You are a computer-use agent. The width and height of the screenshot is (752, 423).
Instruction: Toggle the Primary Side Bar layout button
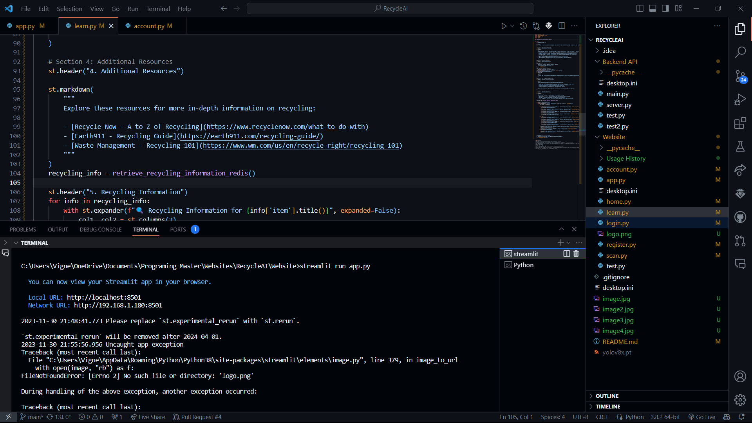pyautogui.click(x=640, y=8)
